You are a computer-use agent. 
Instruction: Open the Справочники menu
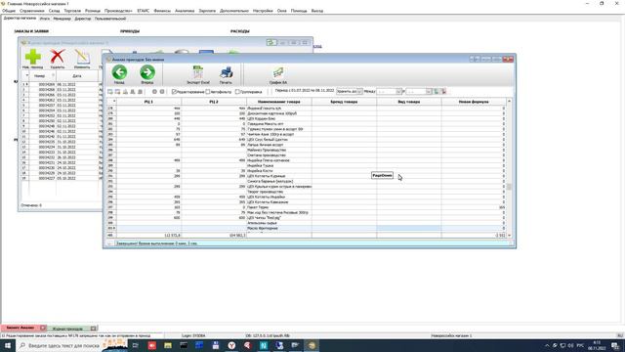[x=32, y=11]
